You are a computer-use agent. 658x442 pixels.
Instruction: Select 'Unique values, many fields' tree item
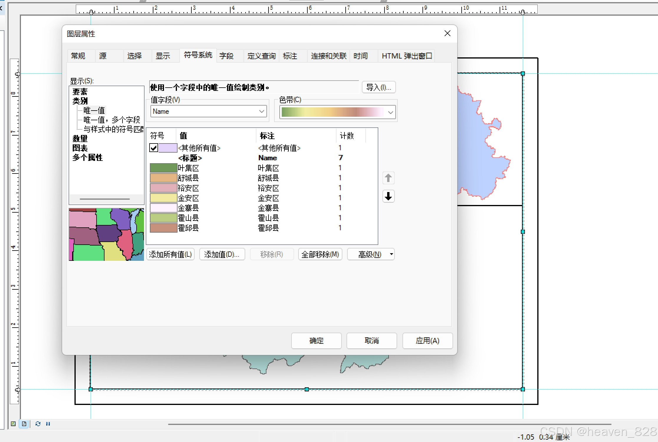(x=112, y=120)
